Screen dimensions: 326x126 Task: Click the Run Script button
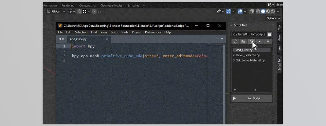[x=252, y=99]
